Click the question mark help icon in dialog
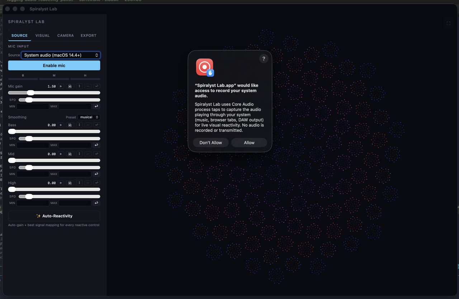This screenshot has height=299, width=459. 264,59
